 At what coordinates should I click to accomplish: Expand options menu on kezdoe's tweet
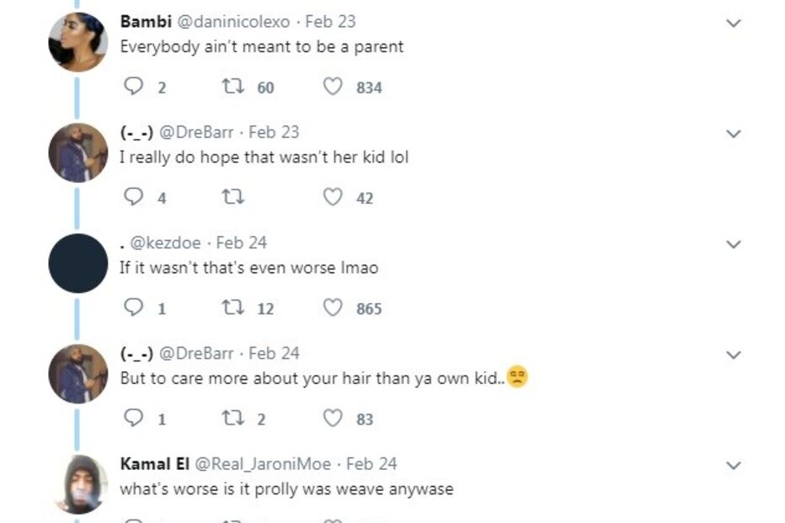point(734,244)
